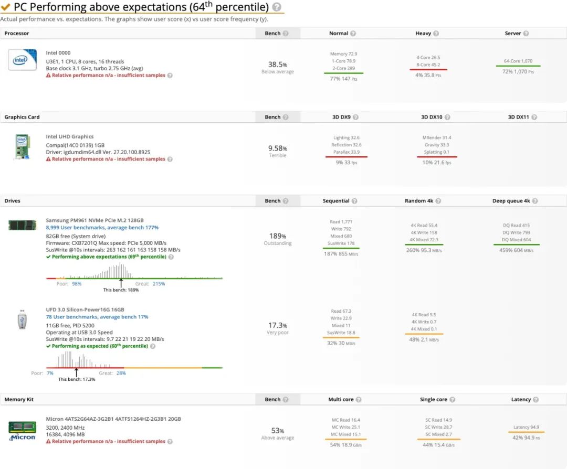Click the help icon next to Latency
Screen dimensions: 567x469
[x=535, y=400]
